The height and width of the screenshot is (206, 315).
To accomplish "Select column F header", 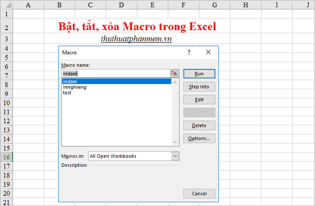I will [x=184, y=5].
